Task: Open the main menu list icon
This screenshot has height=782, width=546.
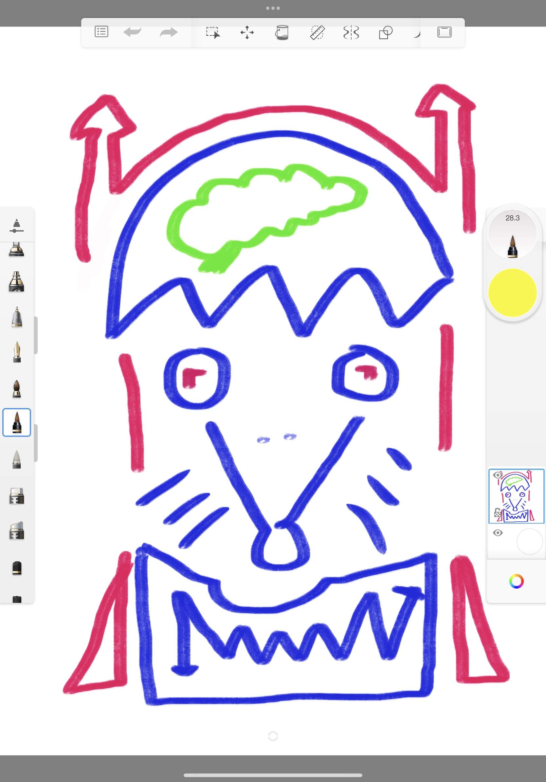Action: 101,32
